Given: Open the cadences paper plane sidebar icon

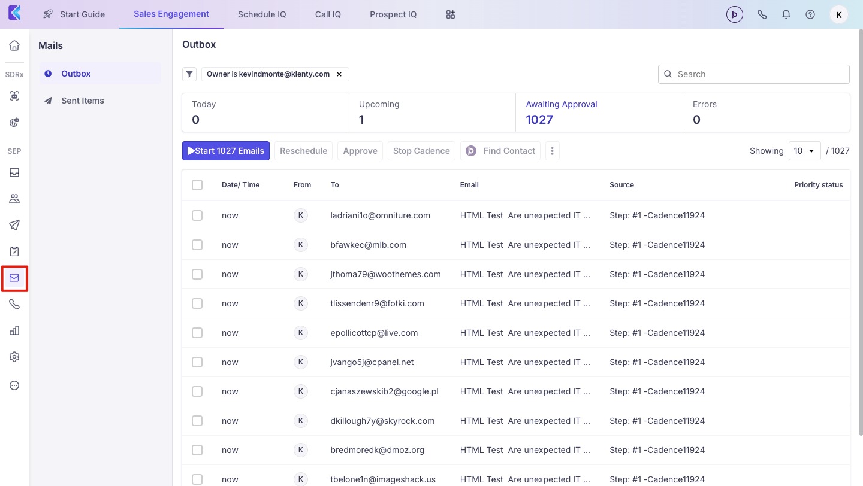Looking at the screenshot, I should (14, 225).
